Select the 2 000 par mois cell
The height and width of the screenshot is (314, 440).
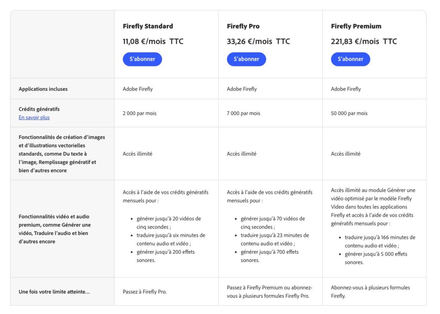(140, 113)
